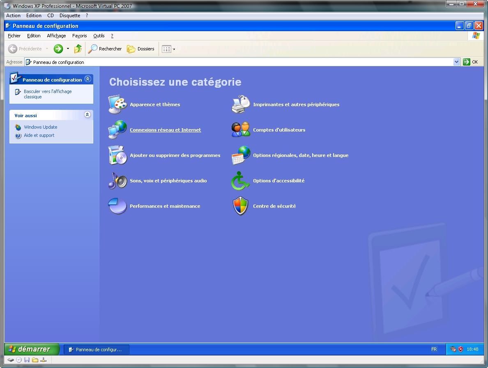The height and width of the screenshot is (368, 488).
Task: Open the Précédente history dropdown arrow
Action: point(47,49)
